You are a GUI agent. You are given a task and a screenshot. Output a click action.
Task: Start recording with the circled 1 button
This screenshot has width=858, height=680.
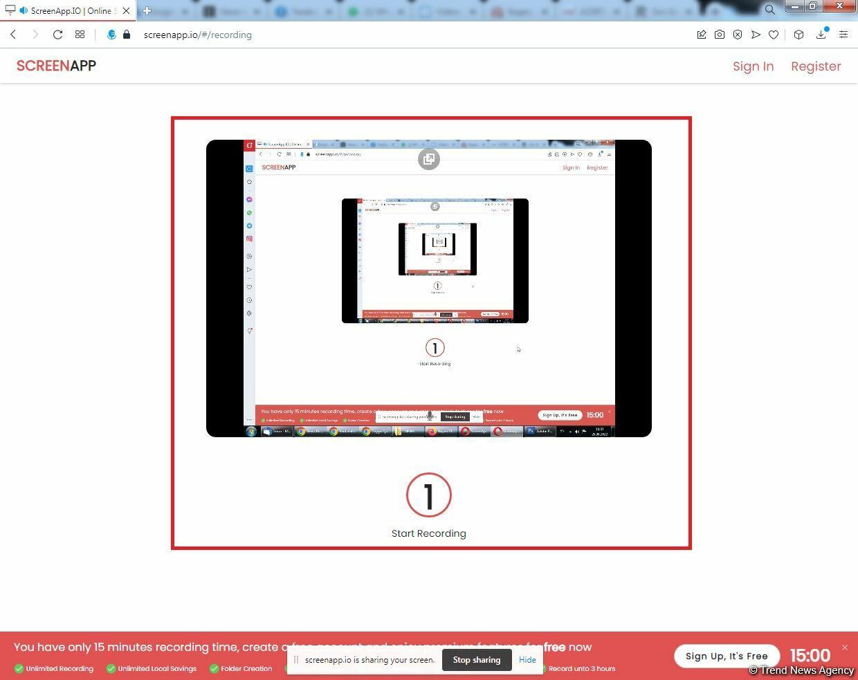[x=429, y=495]
